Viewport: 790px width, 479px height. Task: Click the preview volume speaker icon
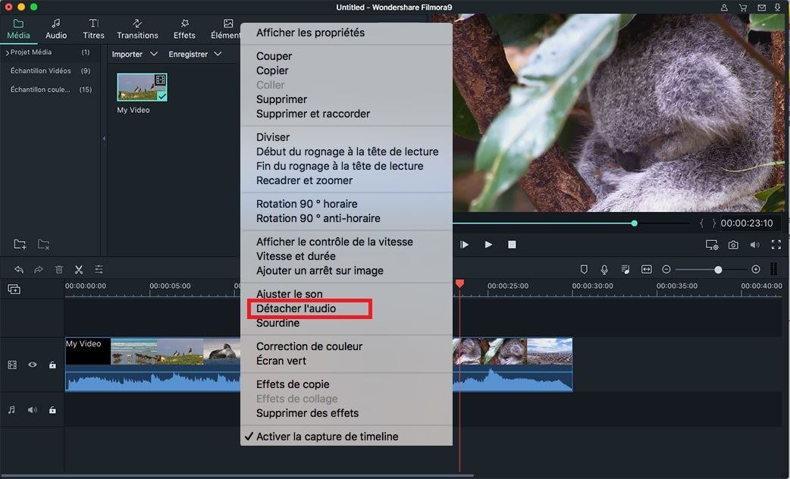click(754, 245)
